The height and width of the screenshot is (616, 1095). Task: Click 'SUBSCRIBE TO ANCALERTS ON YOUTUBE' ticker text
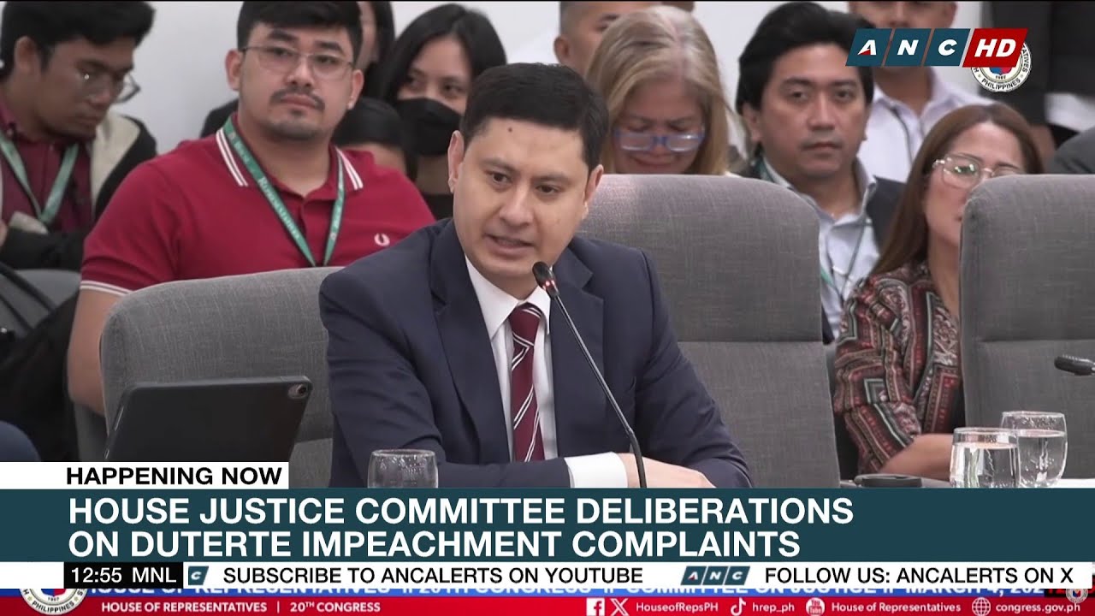(432, 576)
